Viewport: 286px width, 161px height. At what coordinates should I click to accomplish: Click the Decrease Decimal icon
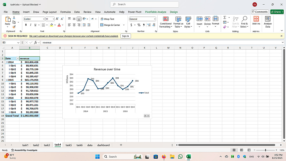coord(154,25)
